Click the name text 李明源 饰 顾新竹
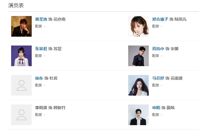This screenshot has width=199, height=132. (50, 108)
